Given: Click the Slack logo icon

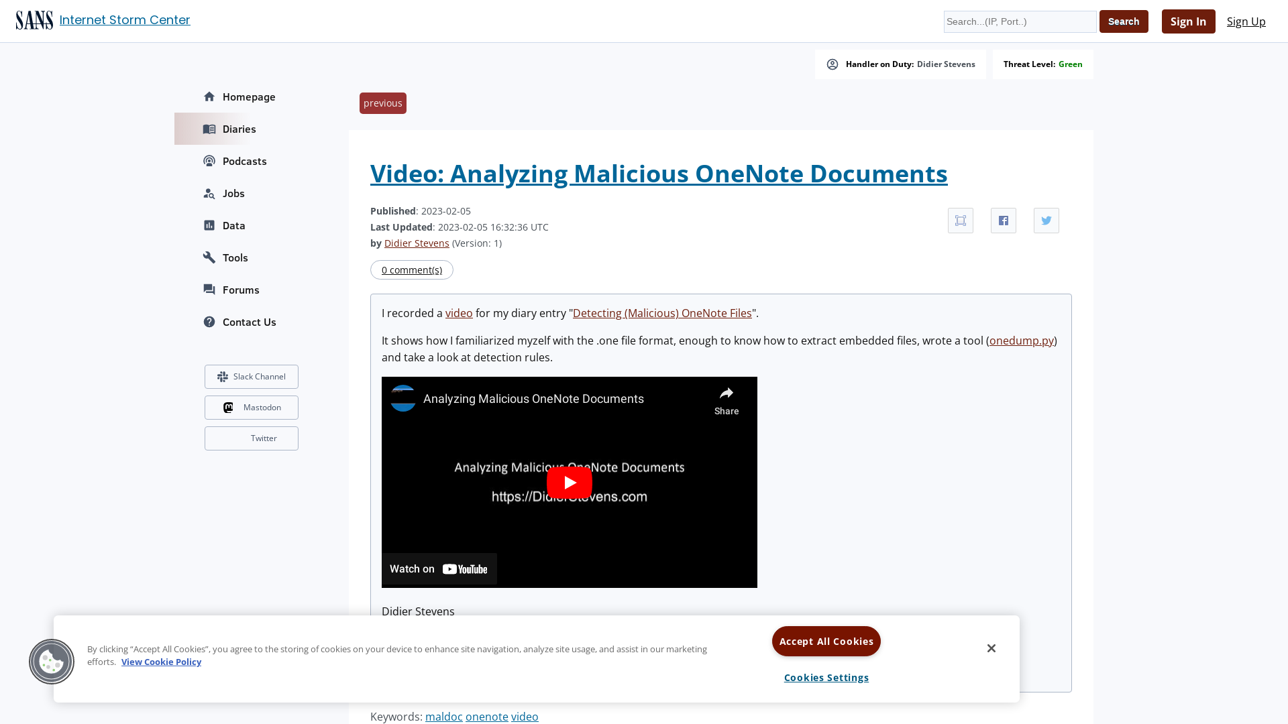Looking at the screenshot, I should [223, 377].
